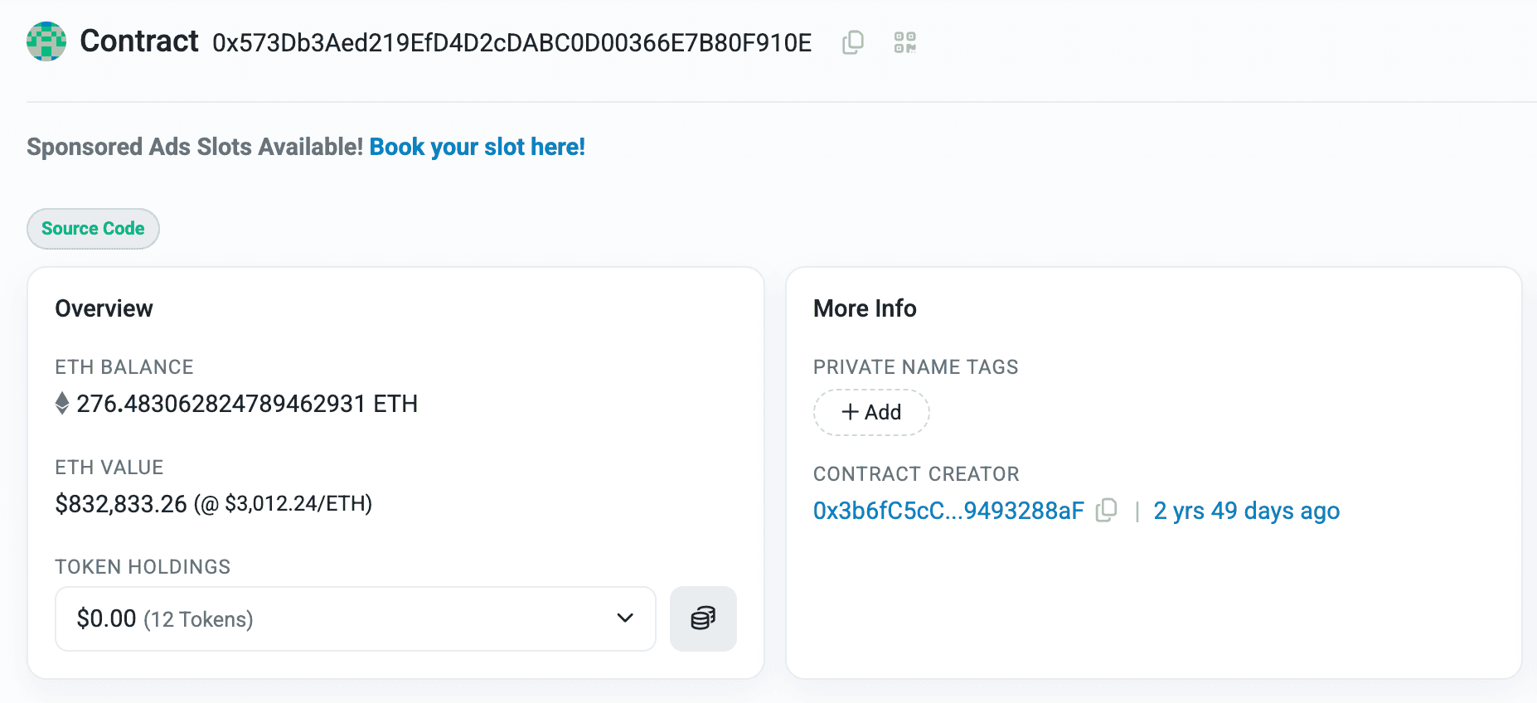The image size is (1537, 703).
Task: Click the Ethereum logo beside the ETH balance
Action: (x=61, y=404)
